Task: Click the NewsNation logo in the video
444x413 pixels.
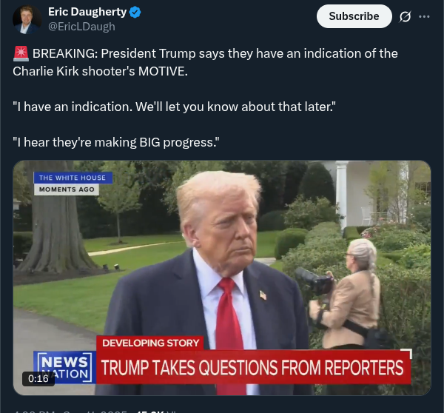Action: [64, 368]
